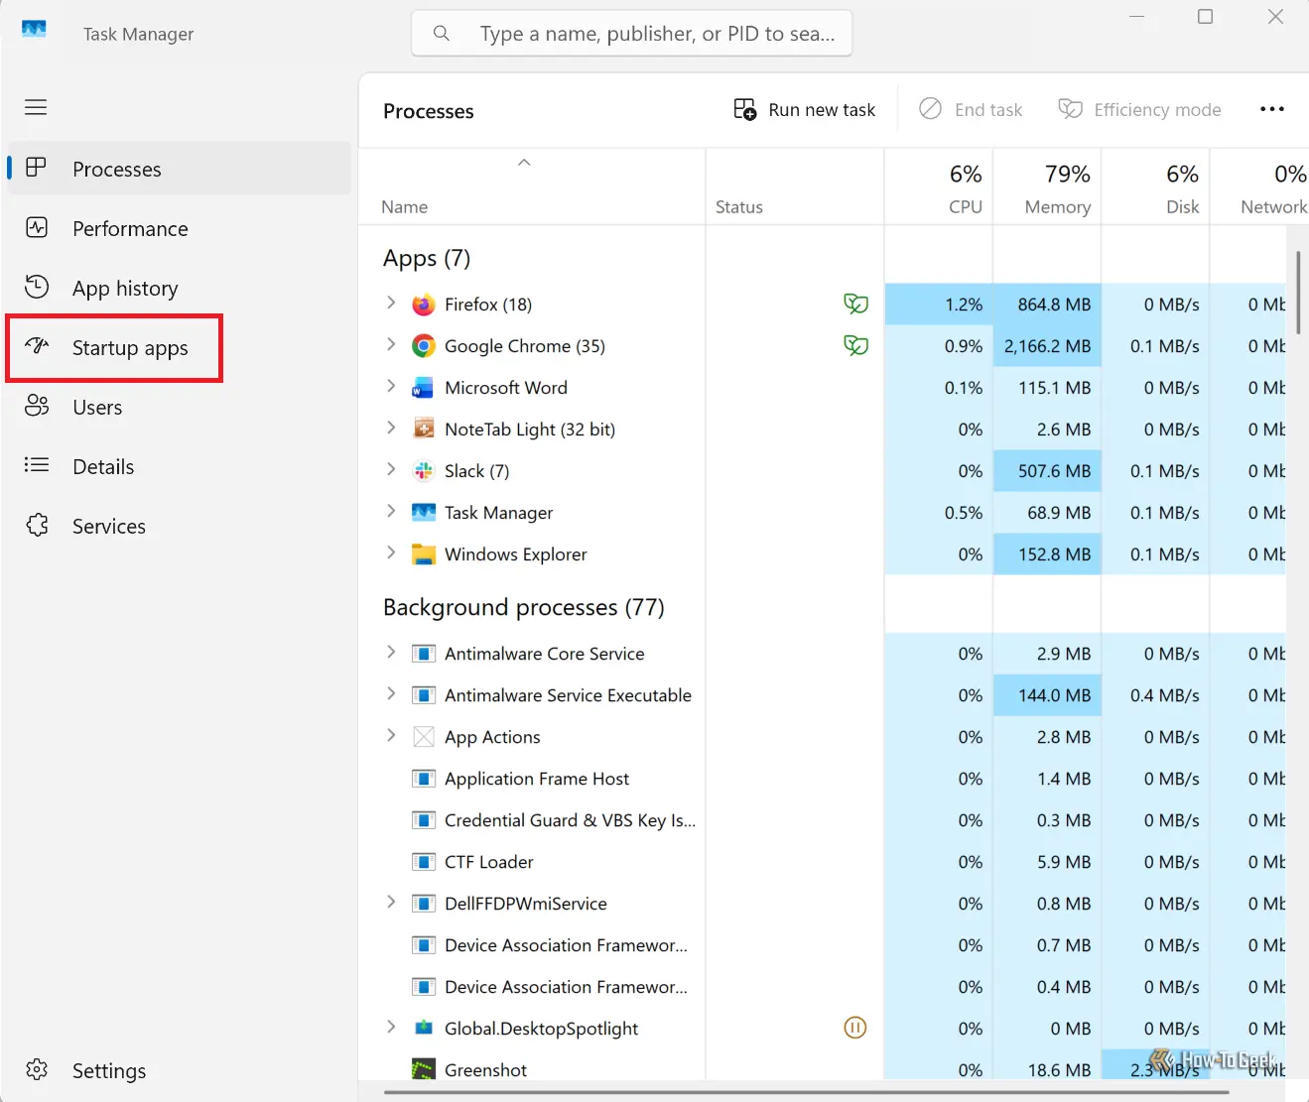Image resolution: width=1309 pixels, height=1102 pixels.
Task: Sort processes by the Disk column
Action: tap(1156, 187)
